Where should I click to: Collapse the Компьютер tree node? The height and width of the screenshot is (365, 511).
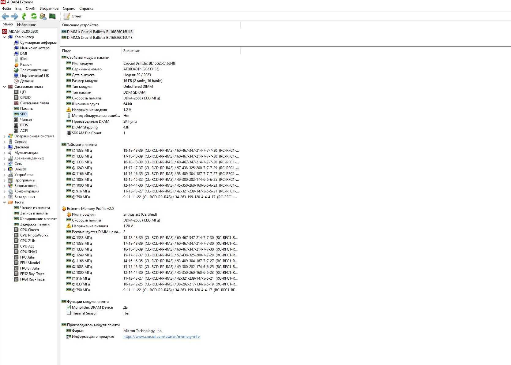(x=4, y=37)
